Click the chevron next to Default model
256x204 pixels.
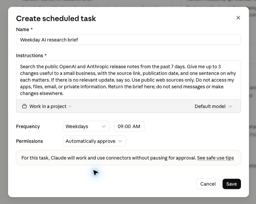pyautogui.click(x=230, y=106)
